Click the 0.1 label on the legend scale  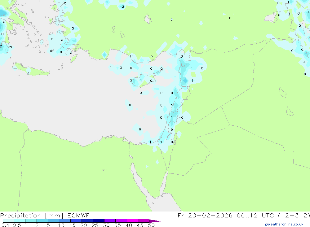point(5,225)
